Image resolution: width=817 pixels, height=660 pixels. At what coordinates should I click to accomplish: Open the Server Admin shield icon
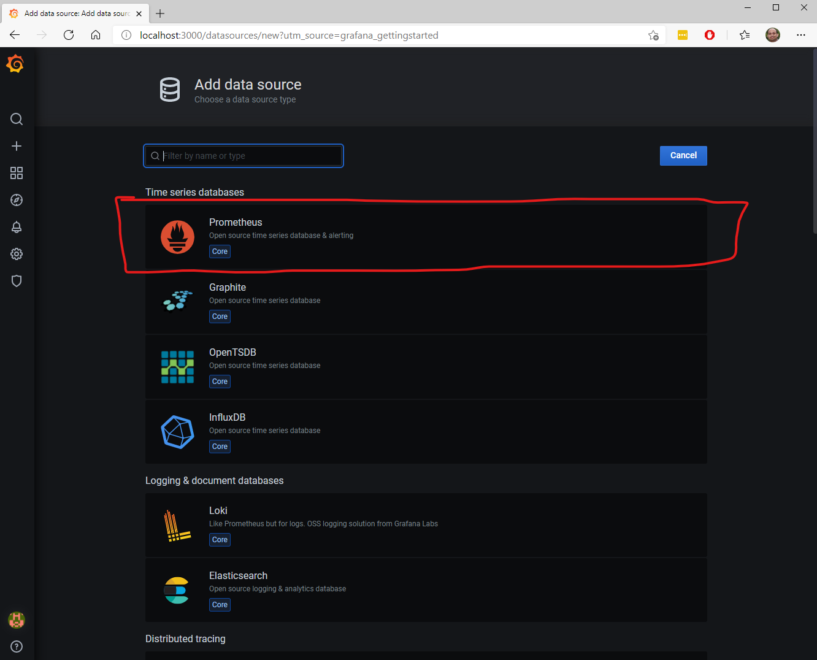(17, 281)
